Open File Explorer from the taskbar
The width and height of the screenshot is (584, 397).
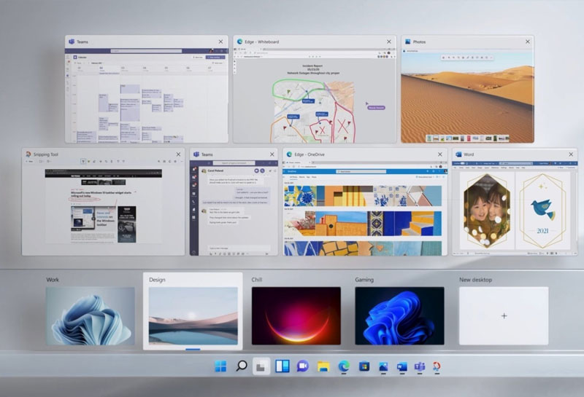(323, 366)
